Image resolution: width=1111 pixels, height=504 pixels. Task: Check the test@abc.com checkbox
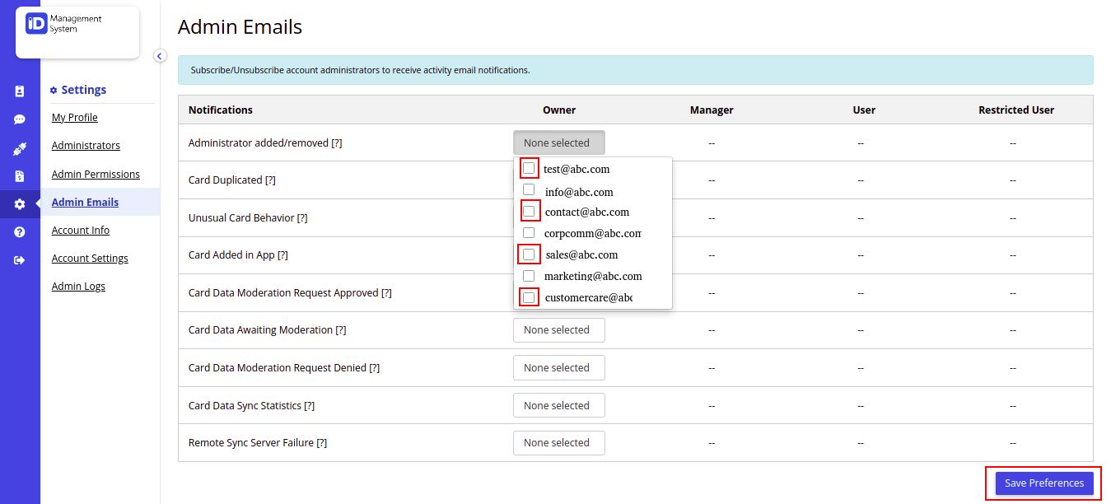point(528,168)
